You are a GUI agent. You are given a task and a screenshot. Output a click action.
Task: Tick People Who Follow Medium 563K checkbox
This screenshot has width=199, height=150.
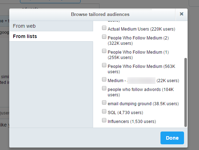(104, 65)
